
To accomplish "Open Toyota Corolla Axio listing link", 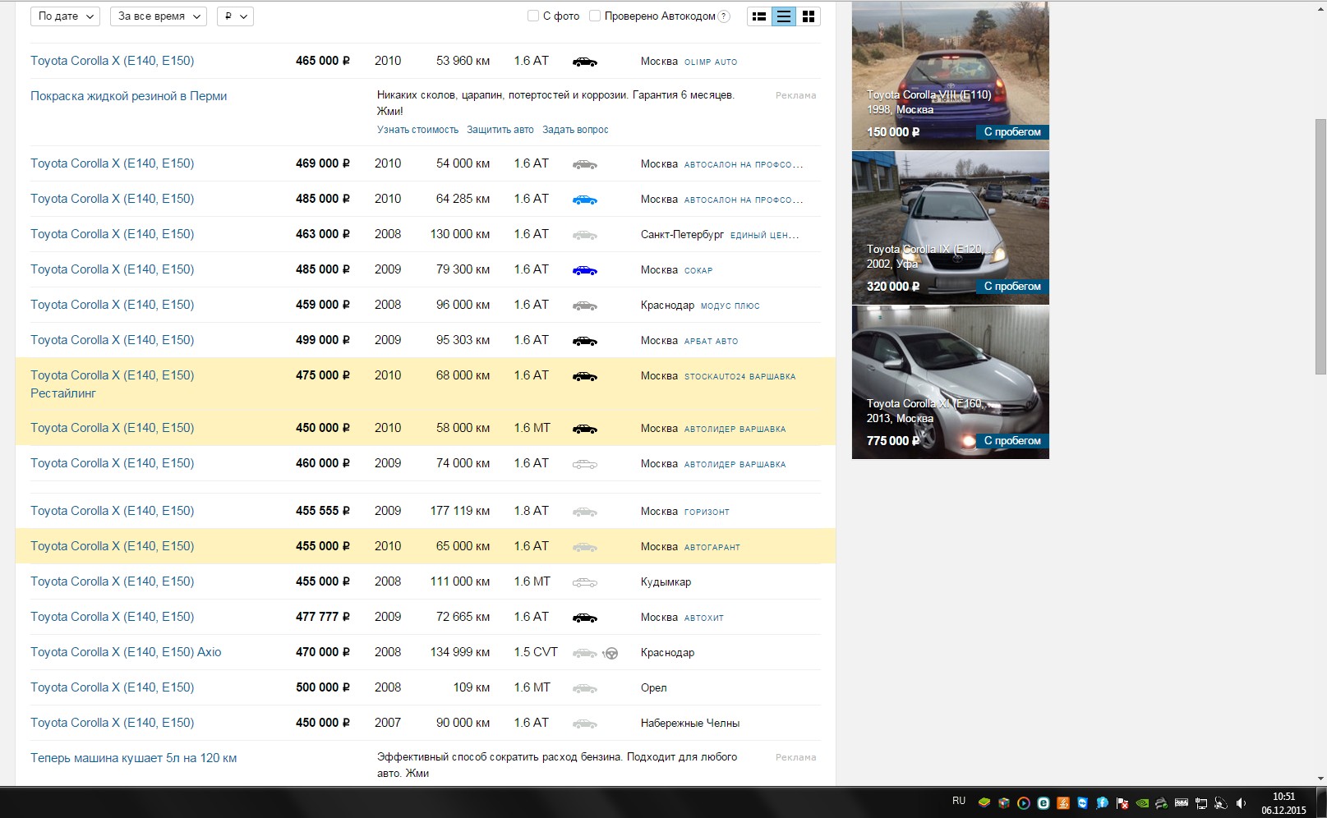I will pos(126,652).
